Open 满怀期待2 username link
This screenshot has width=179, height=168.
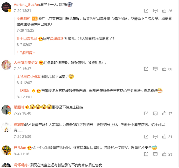pos(21,165)
